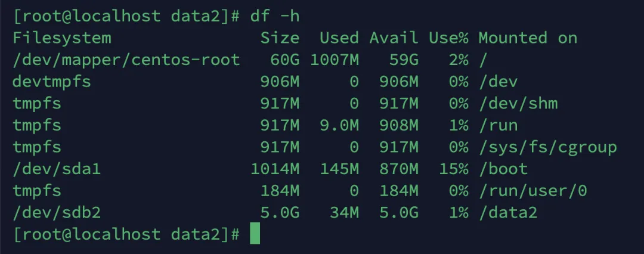Select the /dev/sdb2 filesystem name

pos(57,213)
